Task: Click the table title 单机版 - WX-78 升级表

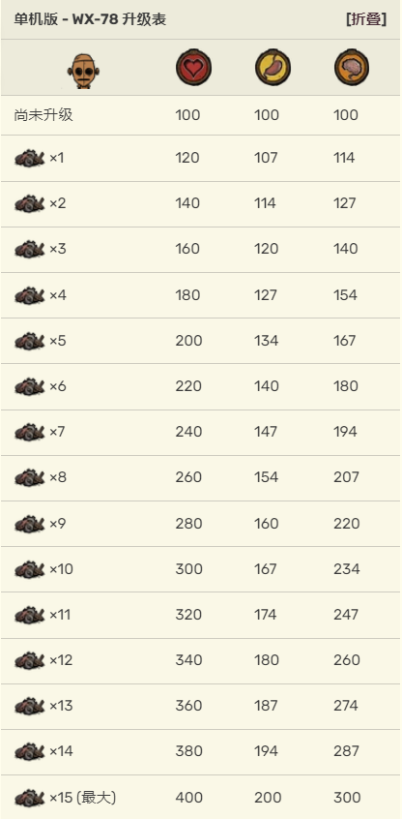Action: click(90, 20)
